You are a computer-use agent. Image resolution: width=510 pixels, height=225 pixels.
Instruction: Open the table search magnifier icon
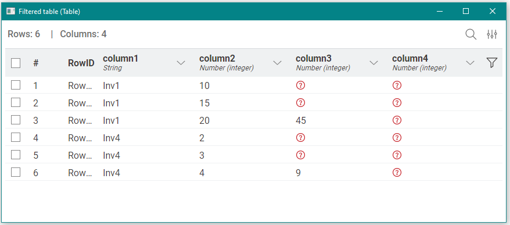point(471,34)
